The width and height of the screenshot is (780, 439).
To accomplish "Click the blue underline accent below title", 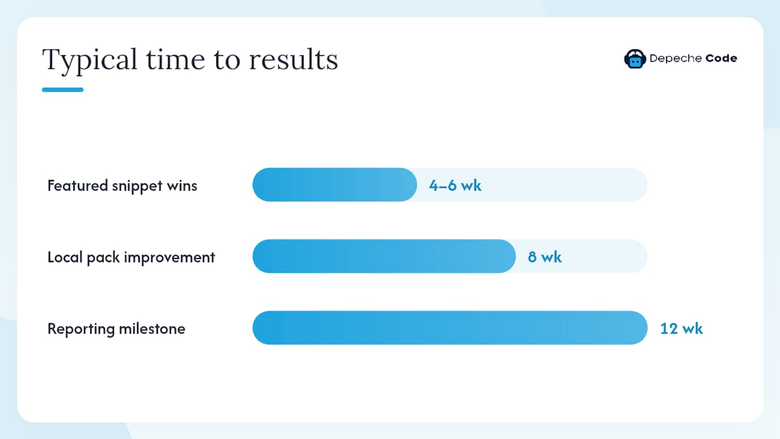I will [63, 90].
